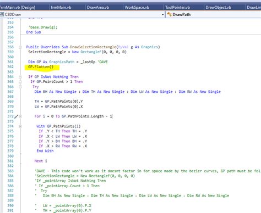Screen dimensions: 261x213
Task: Open the frmMain.vb tab
Action: coord(61,7)
